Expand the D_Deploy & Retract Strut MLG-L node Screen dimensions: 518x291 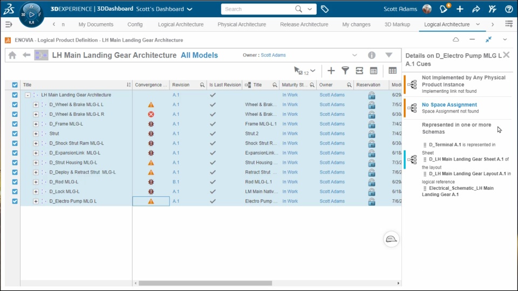(36, 172)
